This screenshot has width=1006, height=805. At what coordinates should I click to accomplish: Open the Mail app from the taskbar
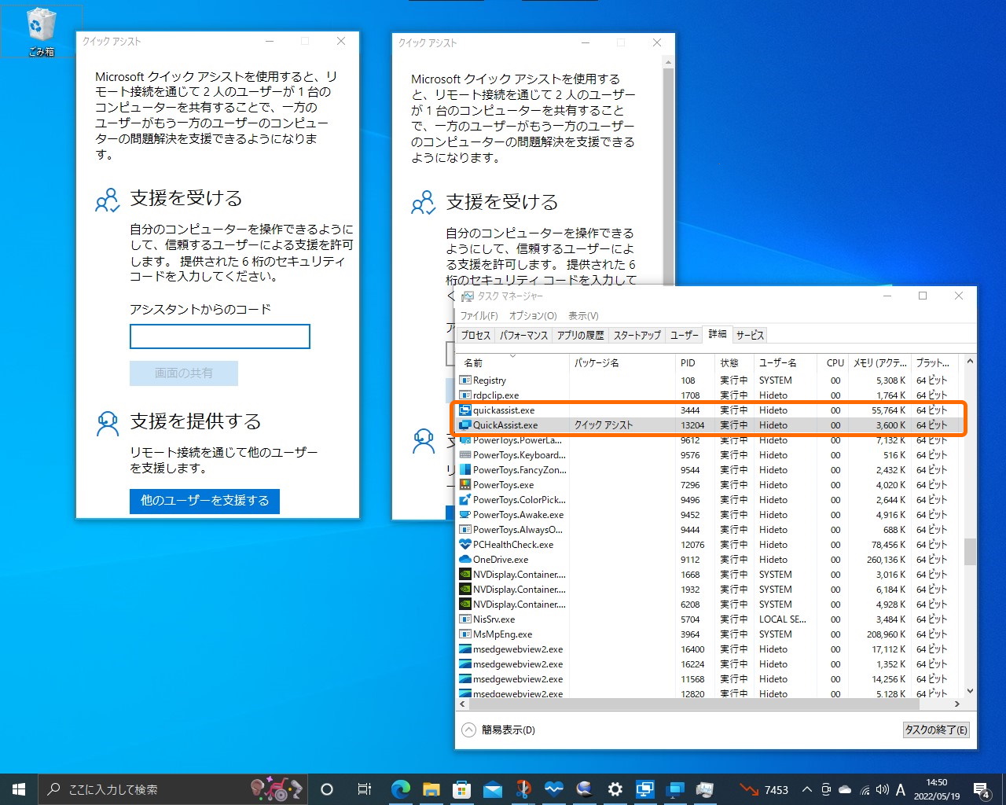(x=492, y=789)
